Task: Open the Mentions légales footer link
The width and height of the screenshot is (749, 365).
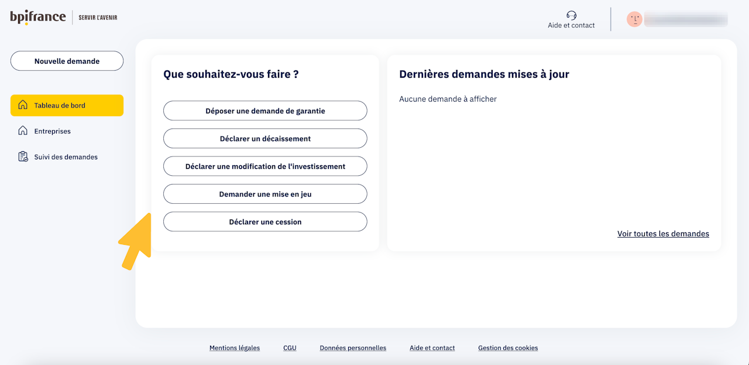Action: [x=235, y=347]
